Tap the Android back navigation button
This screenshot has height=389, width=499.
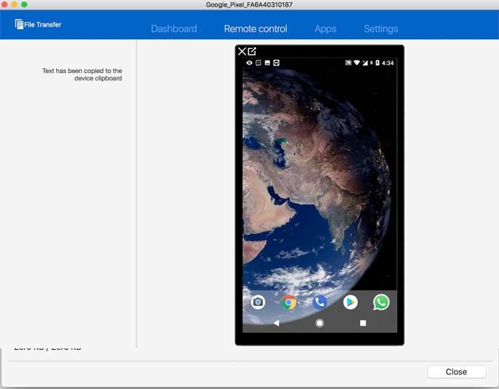tap(276, 323)
